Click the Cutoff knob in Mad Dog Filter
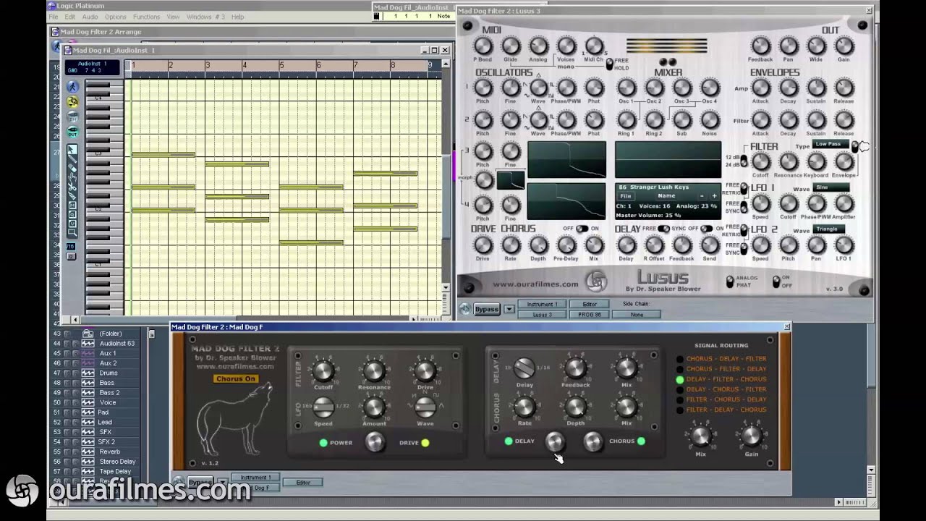This screenshot has width=926, height=521. point(323,370)
